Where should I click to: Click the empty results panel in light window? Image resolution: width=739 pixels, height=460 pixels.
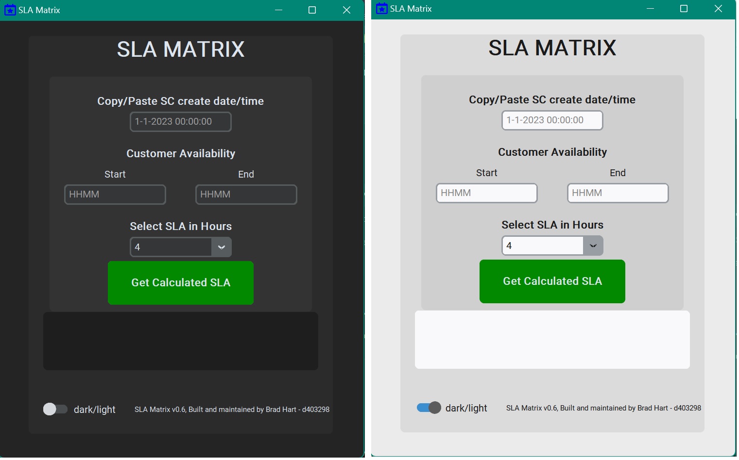point(552,340)
